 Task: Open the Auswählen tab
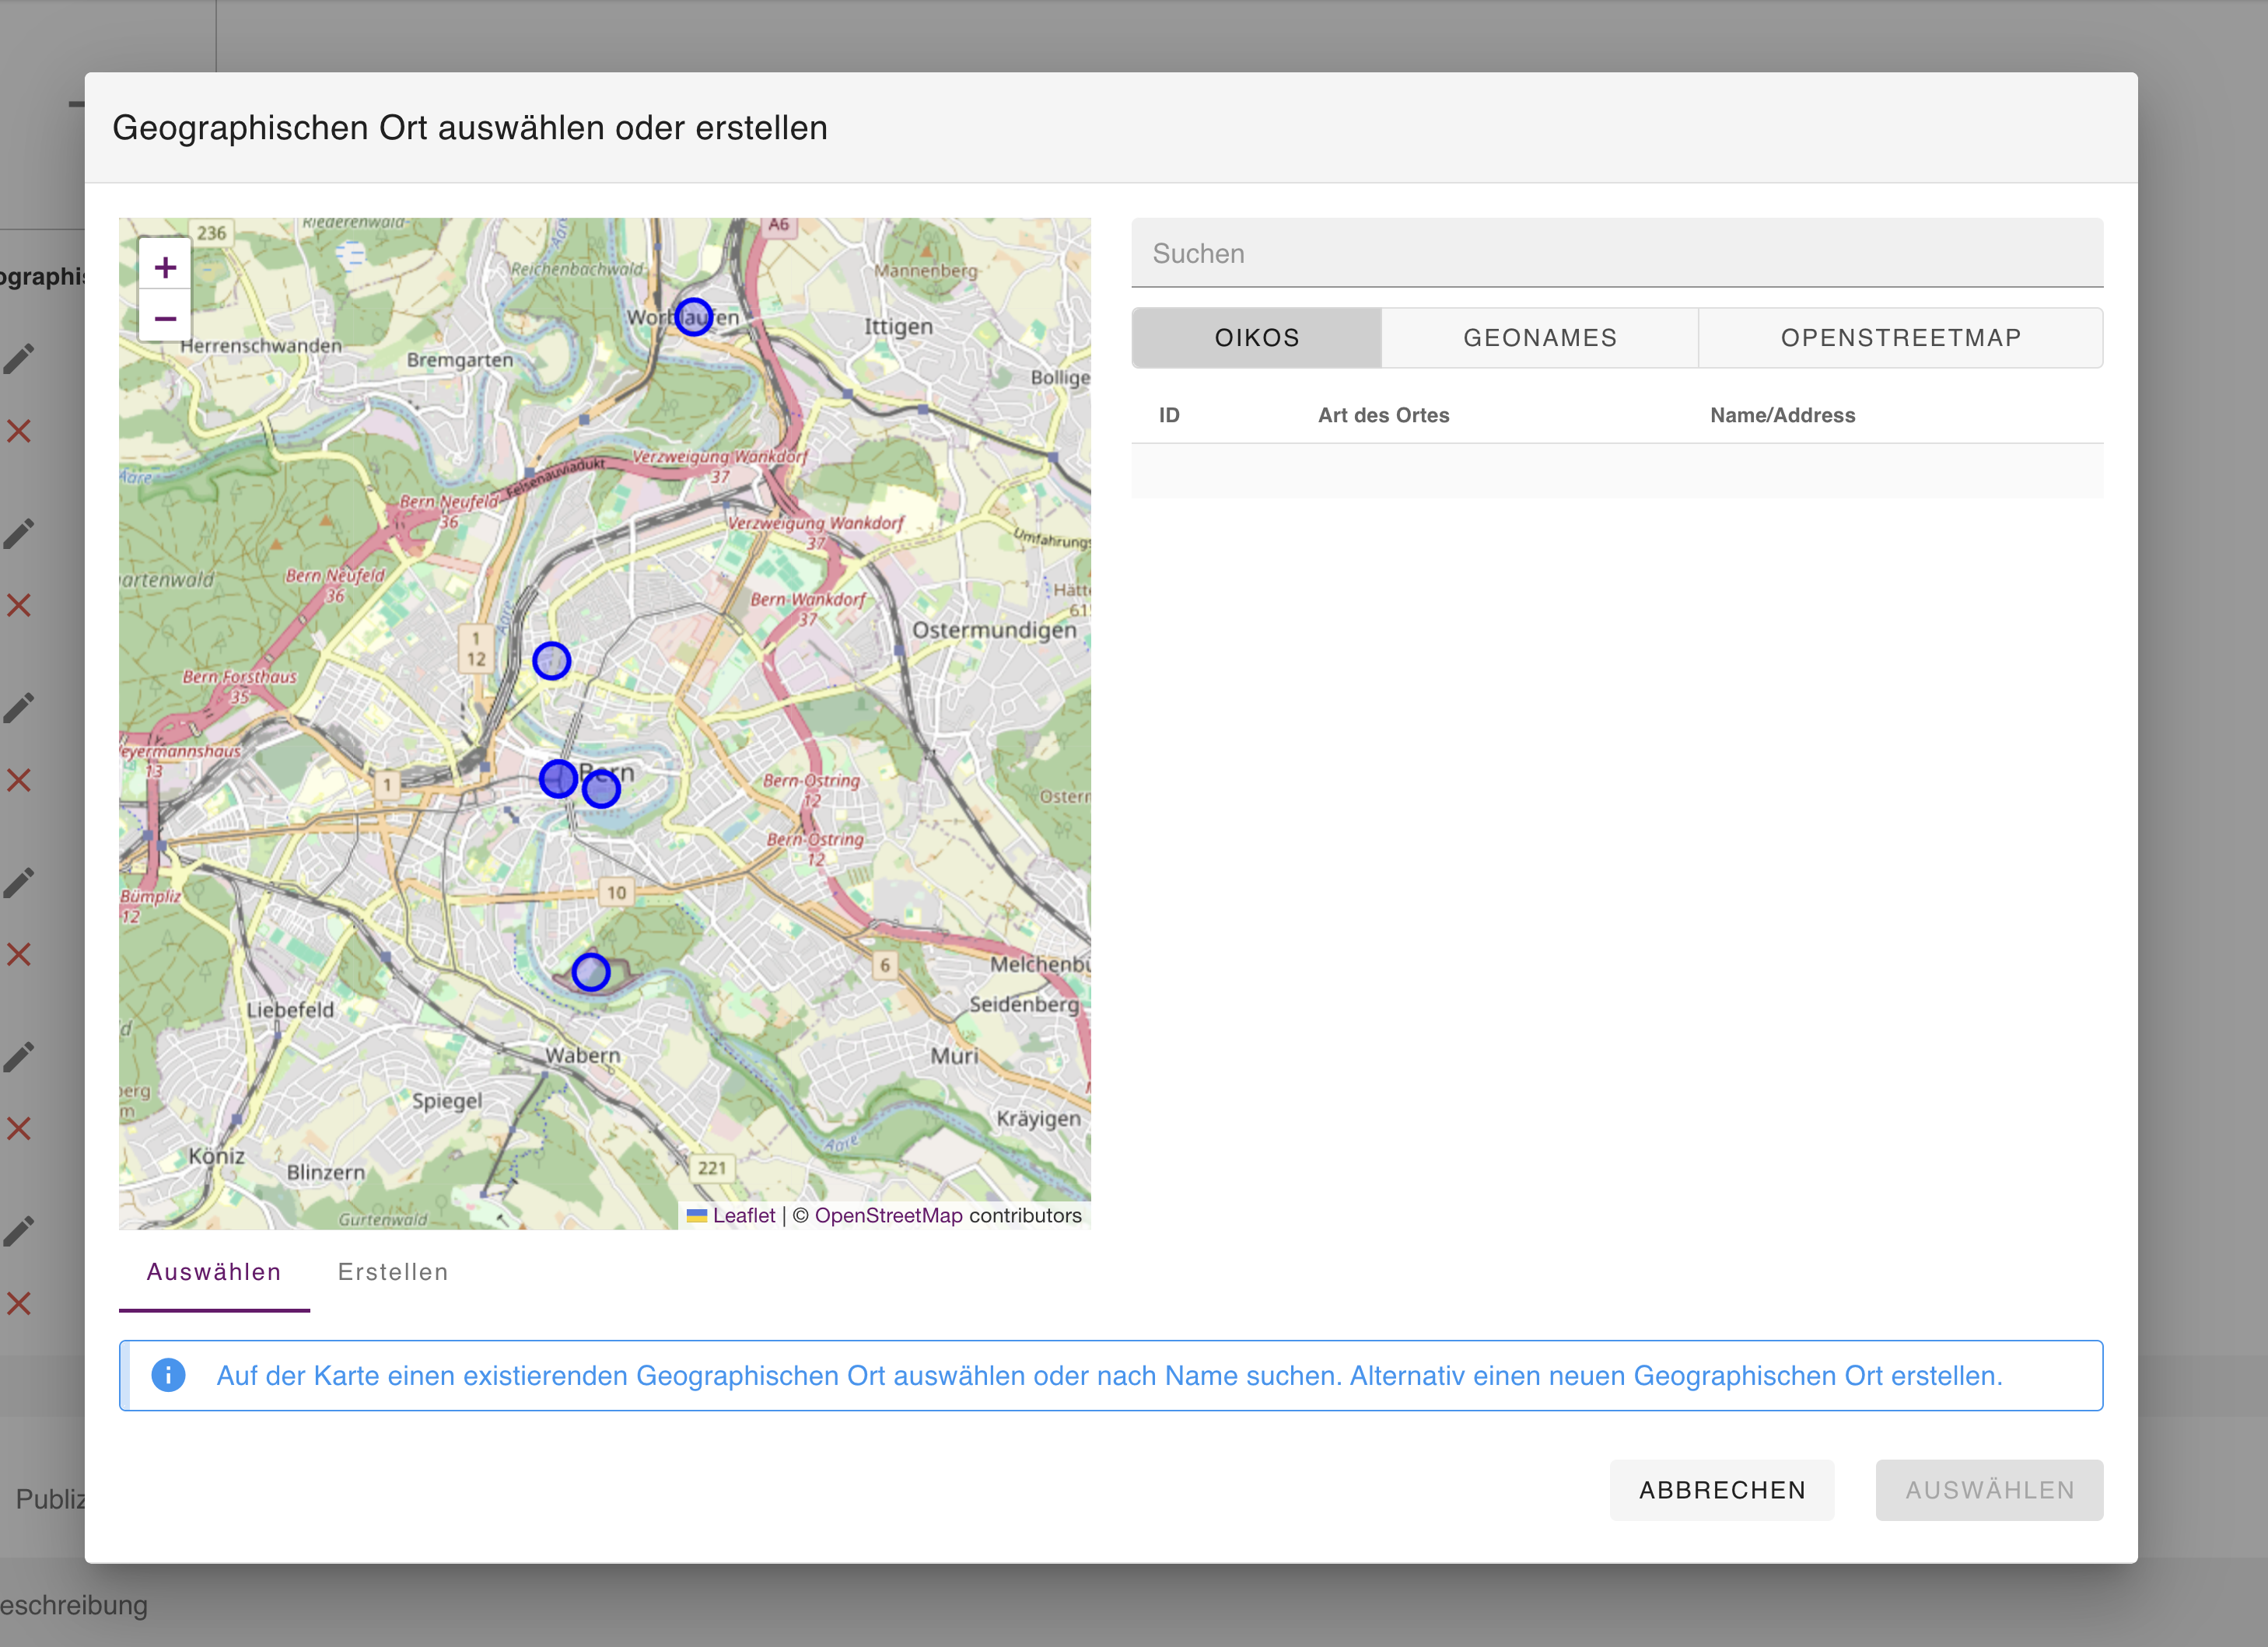[x=214, y=1272]
